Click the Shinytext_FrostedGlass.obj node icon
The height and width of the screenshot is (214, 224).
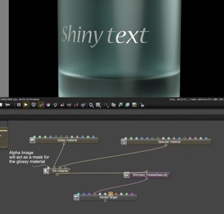tap(127, 175)
